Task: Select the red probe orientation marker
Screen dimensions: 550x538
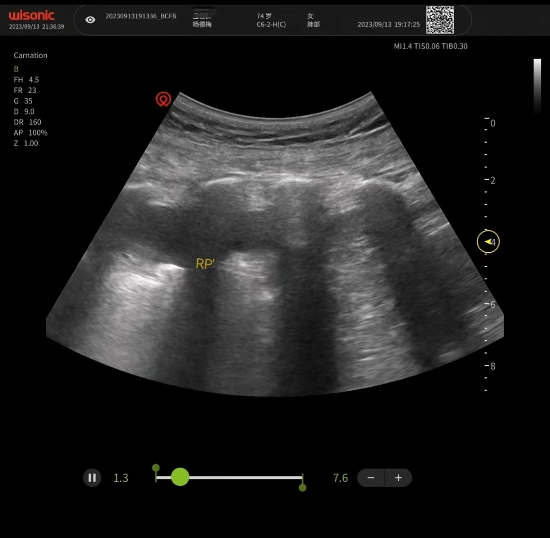Action: pos(163,99)
